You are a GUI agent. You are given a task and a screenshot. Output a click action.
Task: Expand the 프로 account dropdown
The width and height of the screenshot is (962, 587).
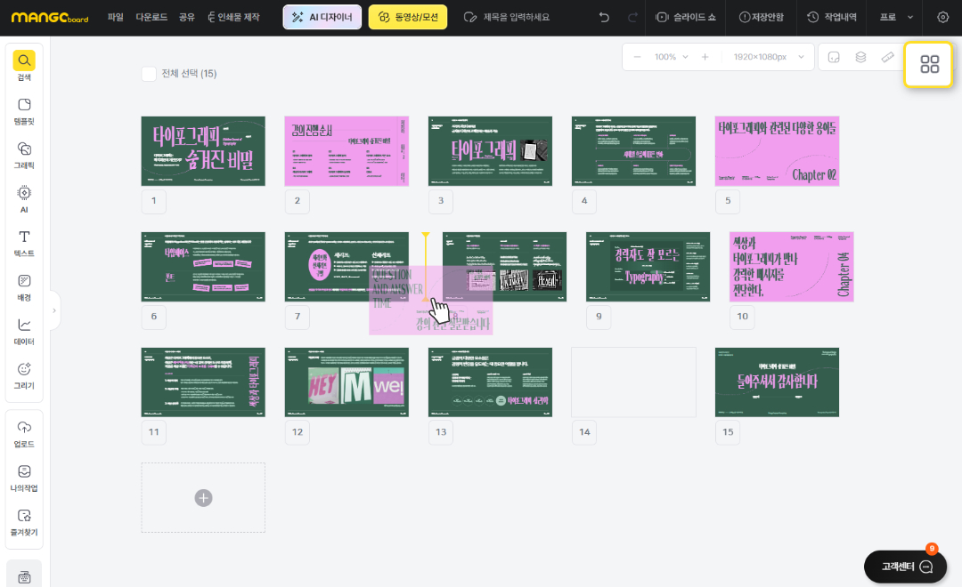[896, 17]
